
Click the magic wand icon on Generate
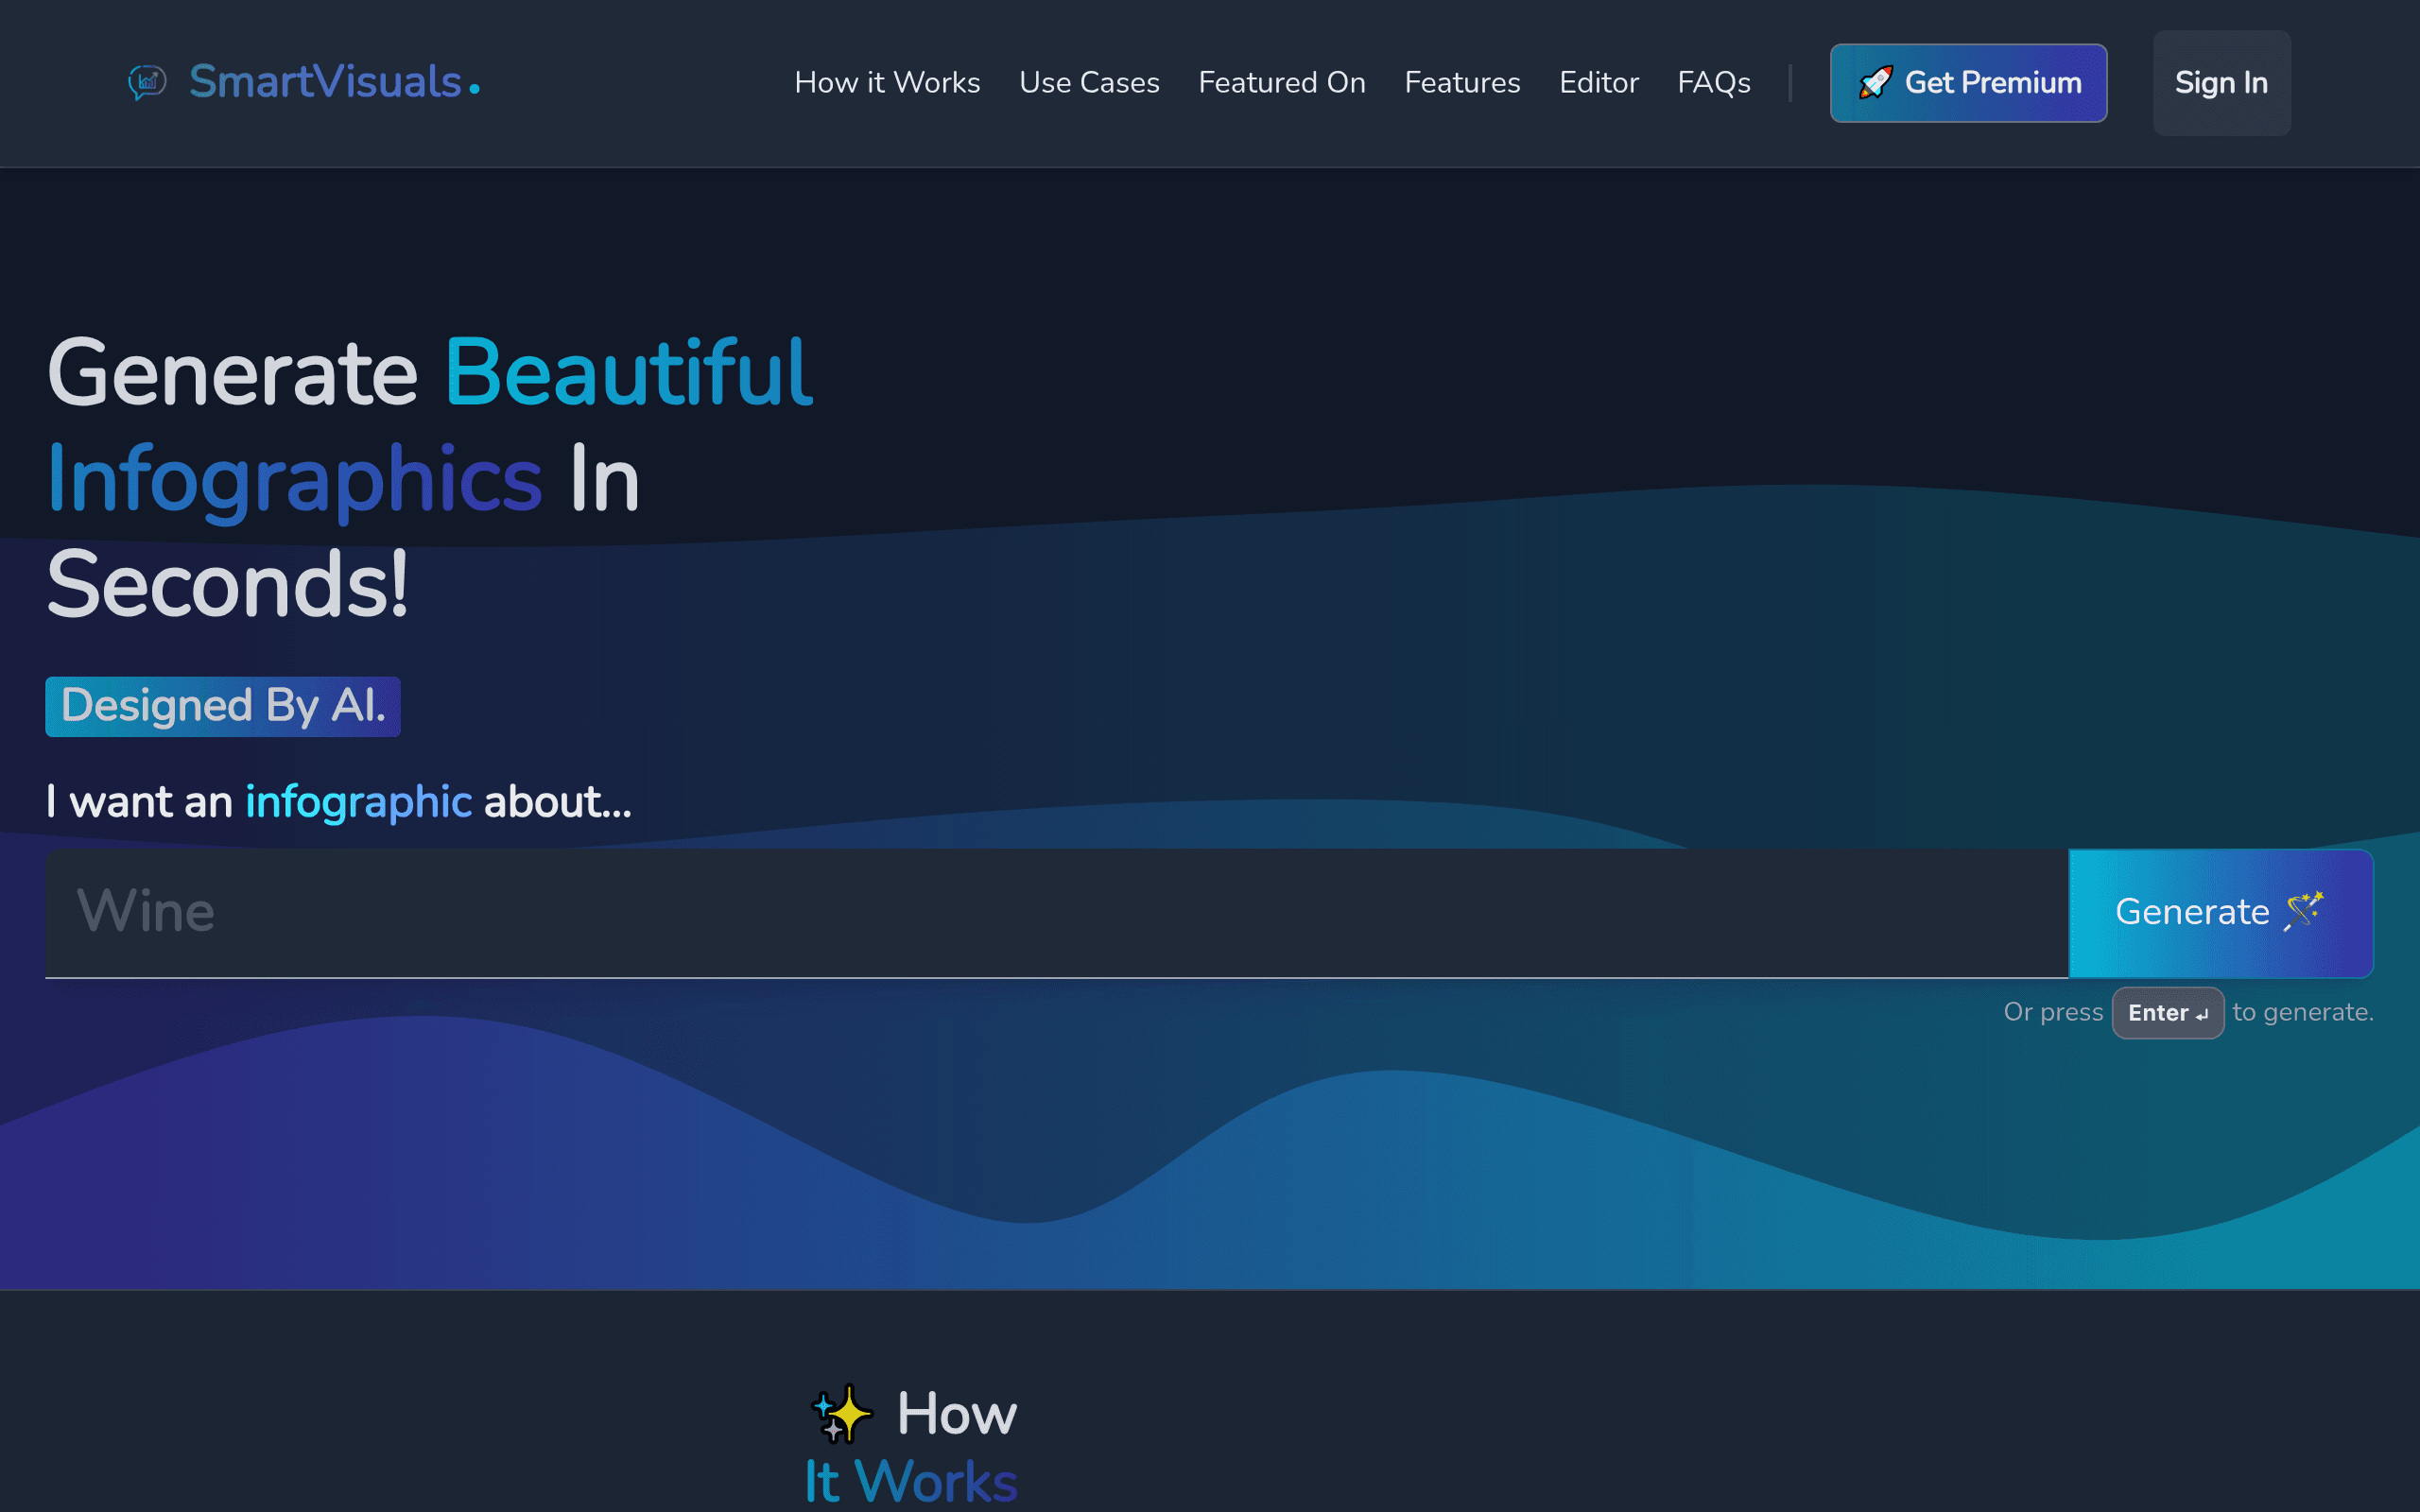[2303, 911]
